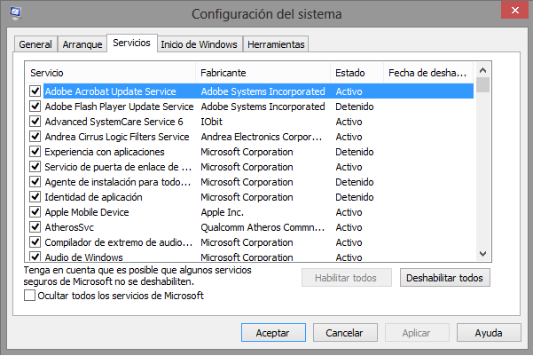Screen dimensions: 533x356
Task: Select Identidad de aplicación row text
Action: pyautogui.click(x=93, y=197)
